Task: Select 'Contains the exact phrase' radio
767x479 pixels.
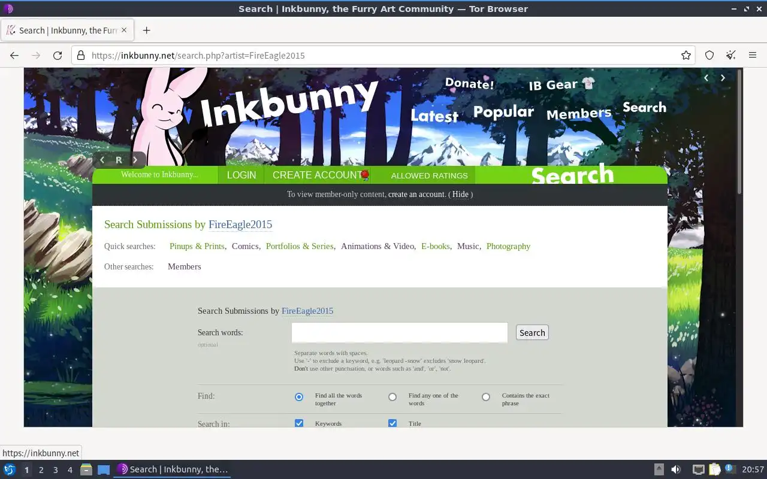Action: [486, 397]
